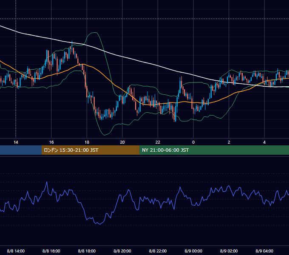Click hour label 2 on price chart axis
289x255 pixels.
(x=229, y=142)
